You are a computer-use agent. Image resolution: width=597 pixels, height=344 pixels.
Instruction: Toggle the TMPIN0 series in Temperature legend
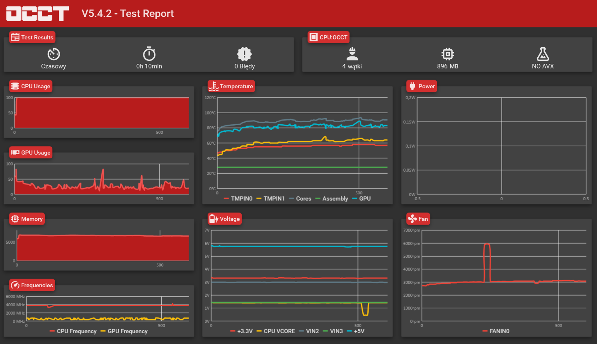[x=238, y=199]
